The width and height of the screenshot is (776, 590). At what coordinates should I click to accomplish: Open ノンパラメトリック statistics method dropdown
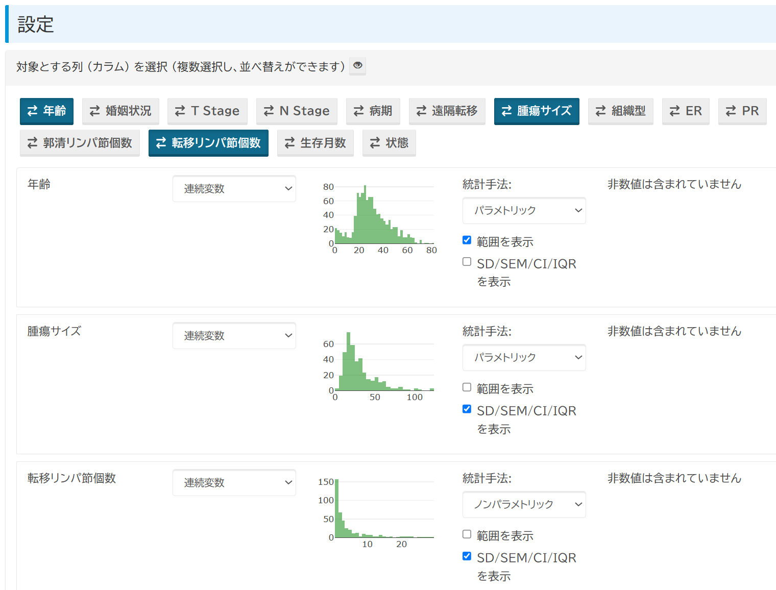coord(524,504)
